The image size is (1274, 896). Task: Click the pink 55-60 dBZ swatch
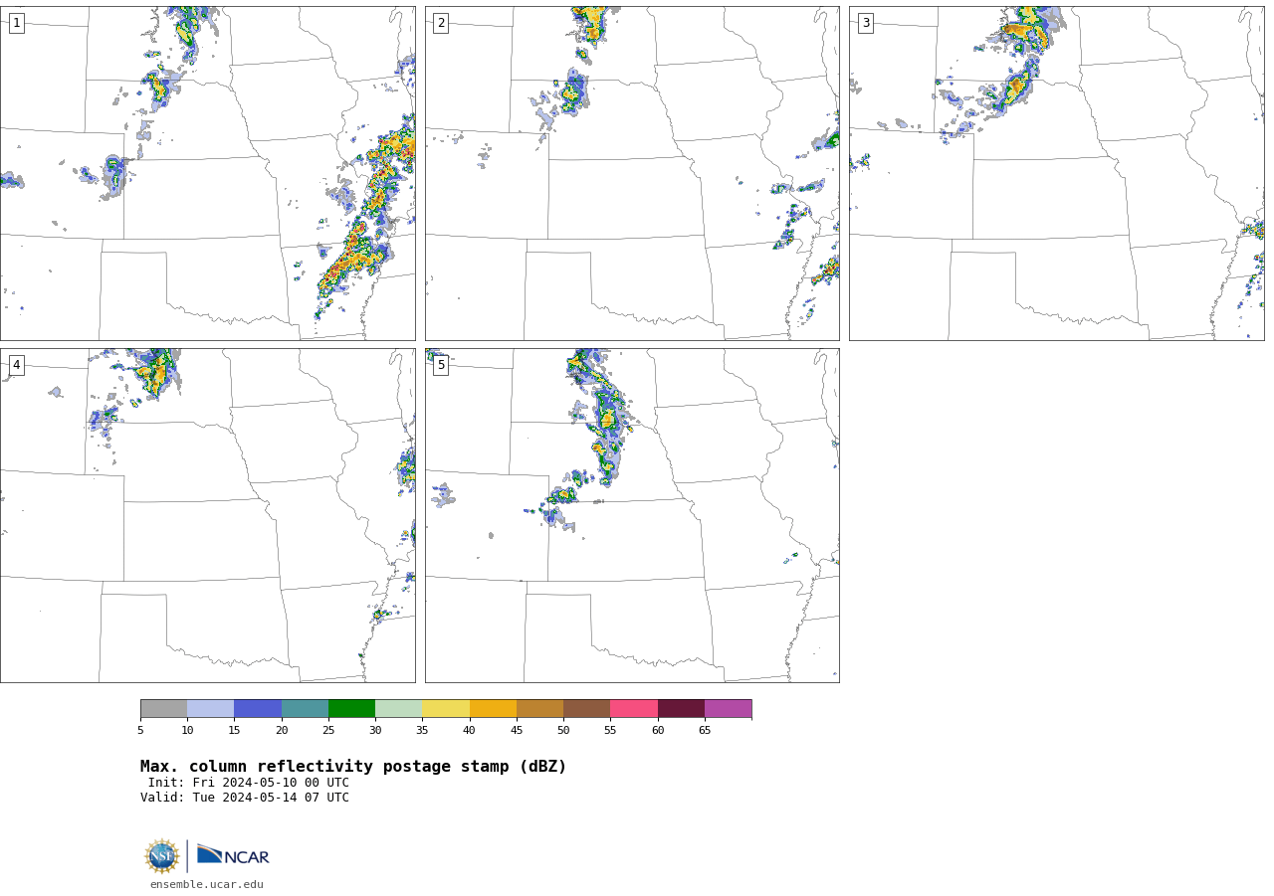[634, 708]
